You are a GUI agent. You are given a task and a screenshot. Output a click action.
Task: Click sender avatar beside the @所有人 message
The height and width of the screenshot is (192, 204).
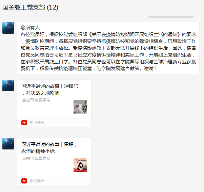pyautogui.click(x=8, y=28)
